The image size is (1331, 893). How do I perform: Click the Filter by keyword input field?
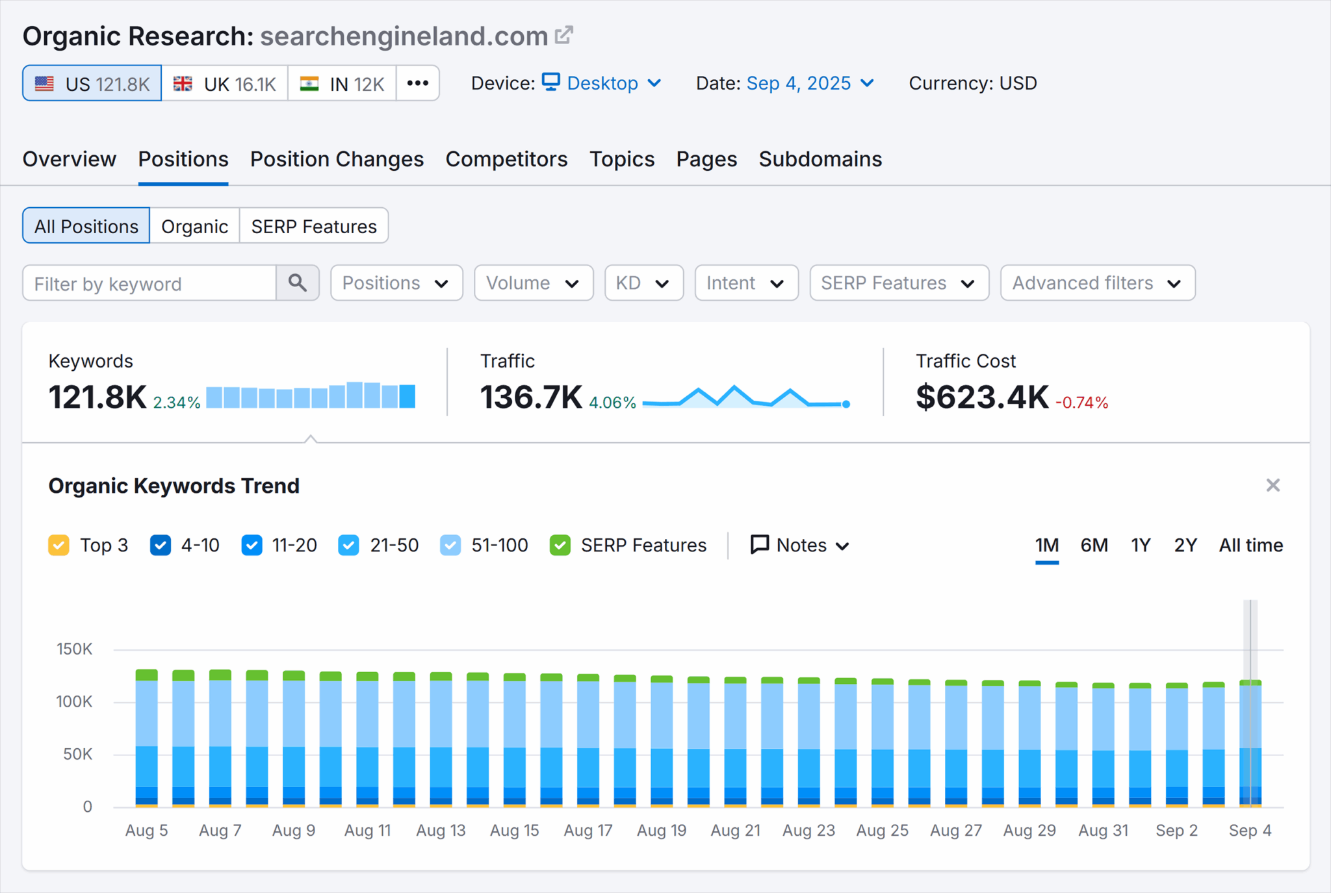click(149, 283)
